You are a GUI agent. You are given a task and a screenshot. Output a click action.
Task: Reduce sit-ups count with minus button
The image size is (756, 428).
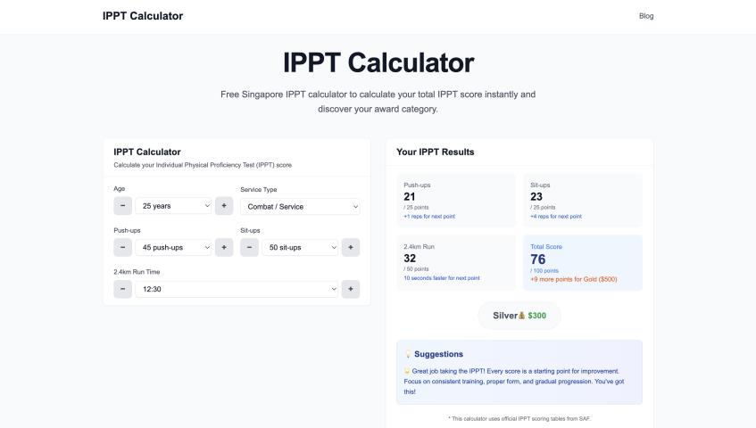[250, 247]
